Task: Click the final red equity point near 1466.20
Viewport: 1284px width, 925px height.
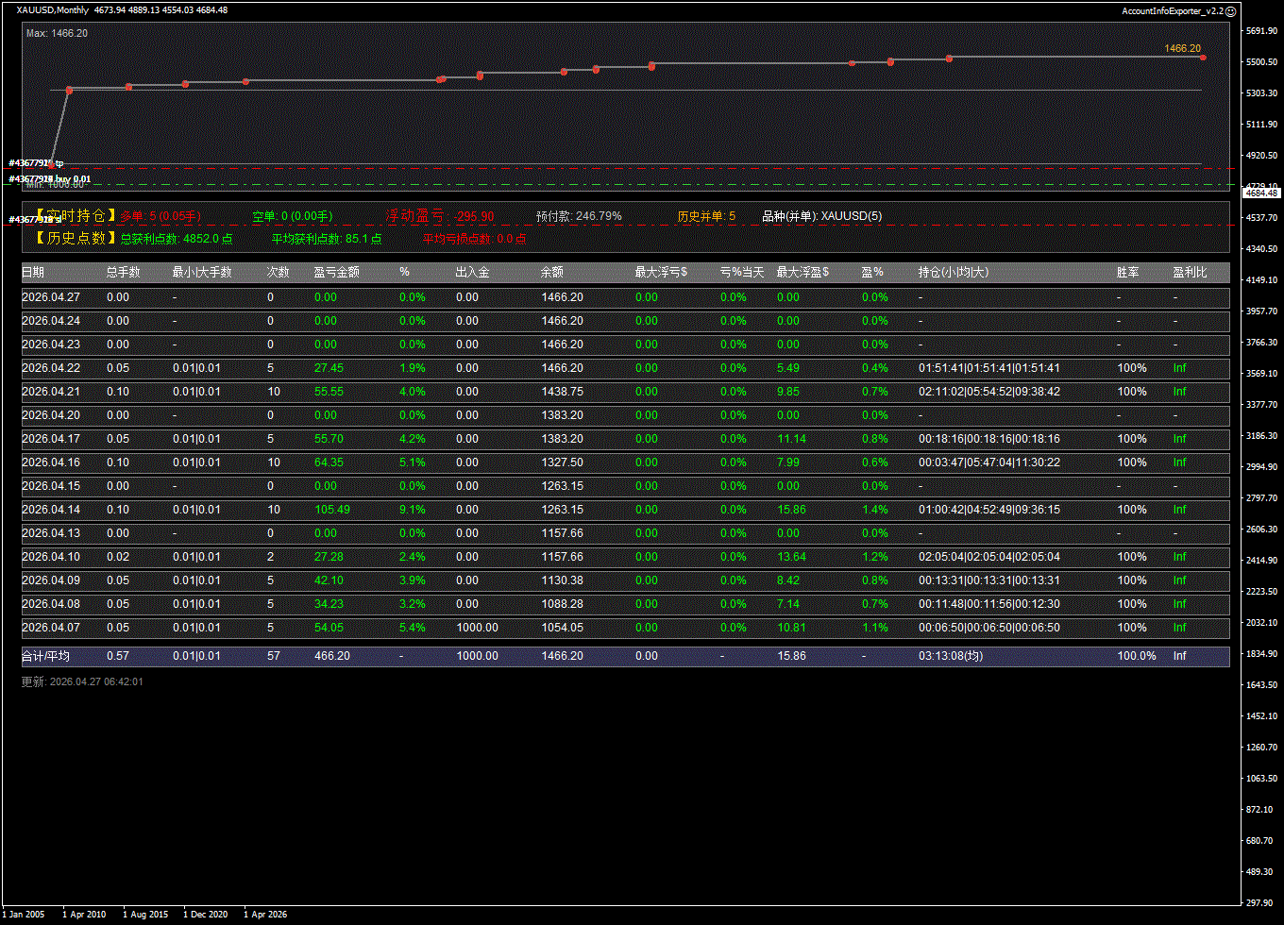Action: pyautogui.click(x=1203, y=58)
